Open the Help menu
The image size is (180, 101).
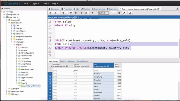tap(55, 4)
